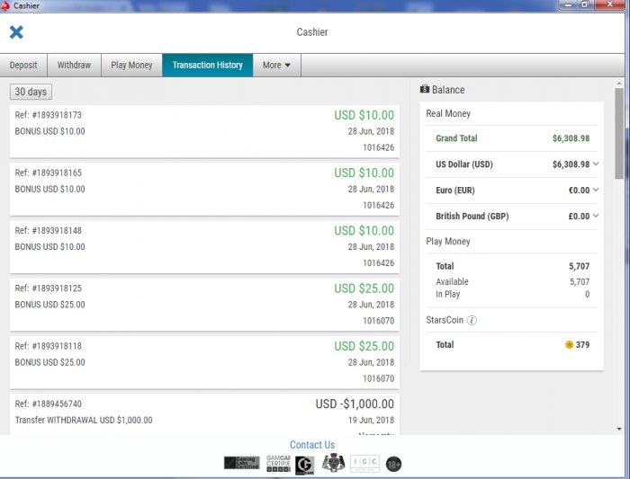Minimize the Cashier window

(x=568, y=4)
